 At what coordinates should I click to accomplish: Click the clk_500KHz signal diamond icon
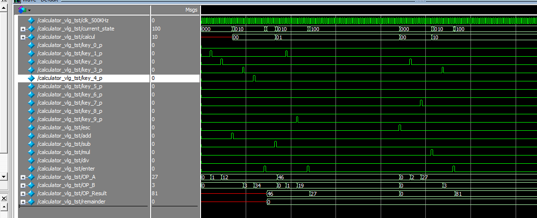32,20
